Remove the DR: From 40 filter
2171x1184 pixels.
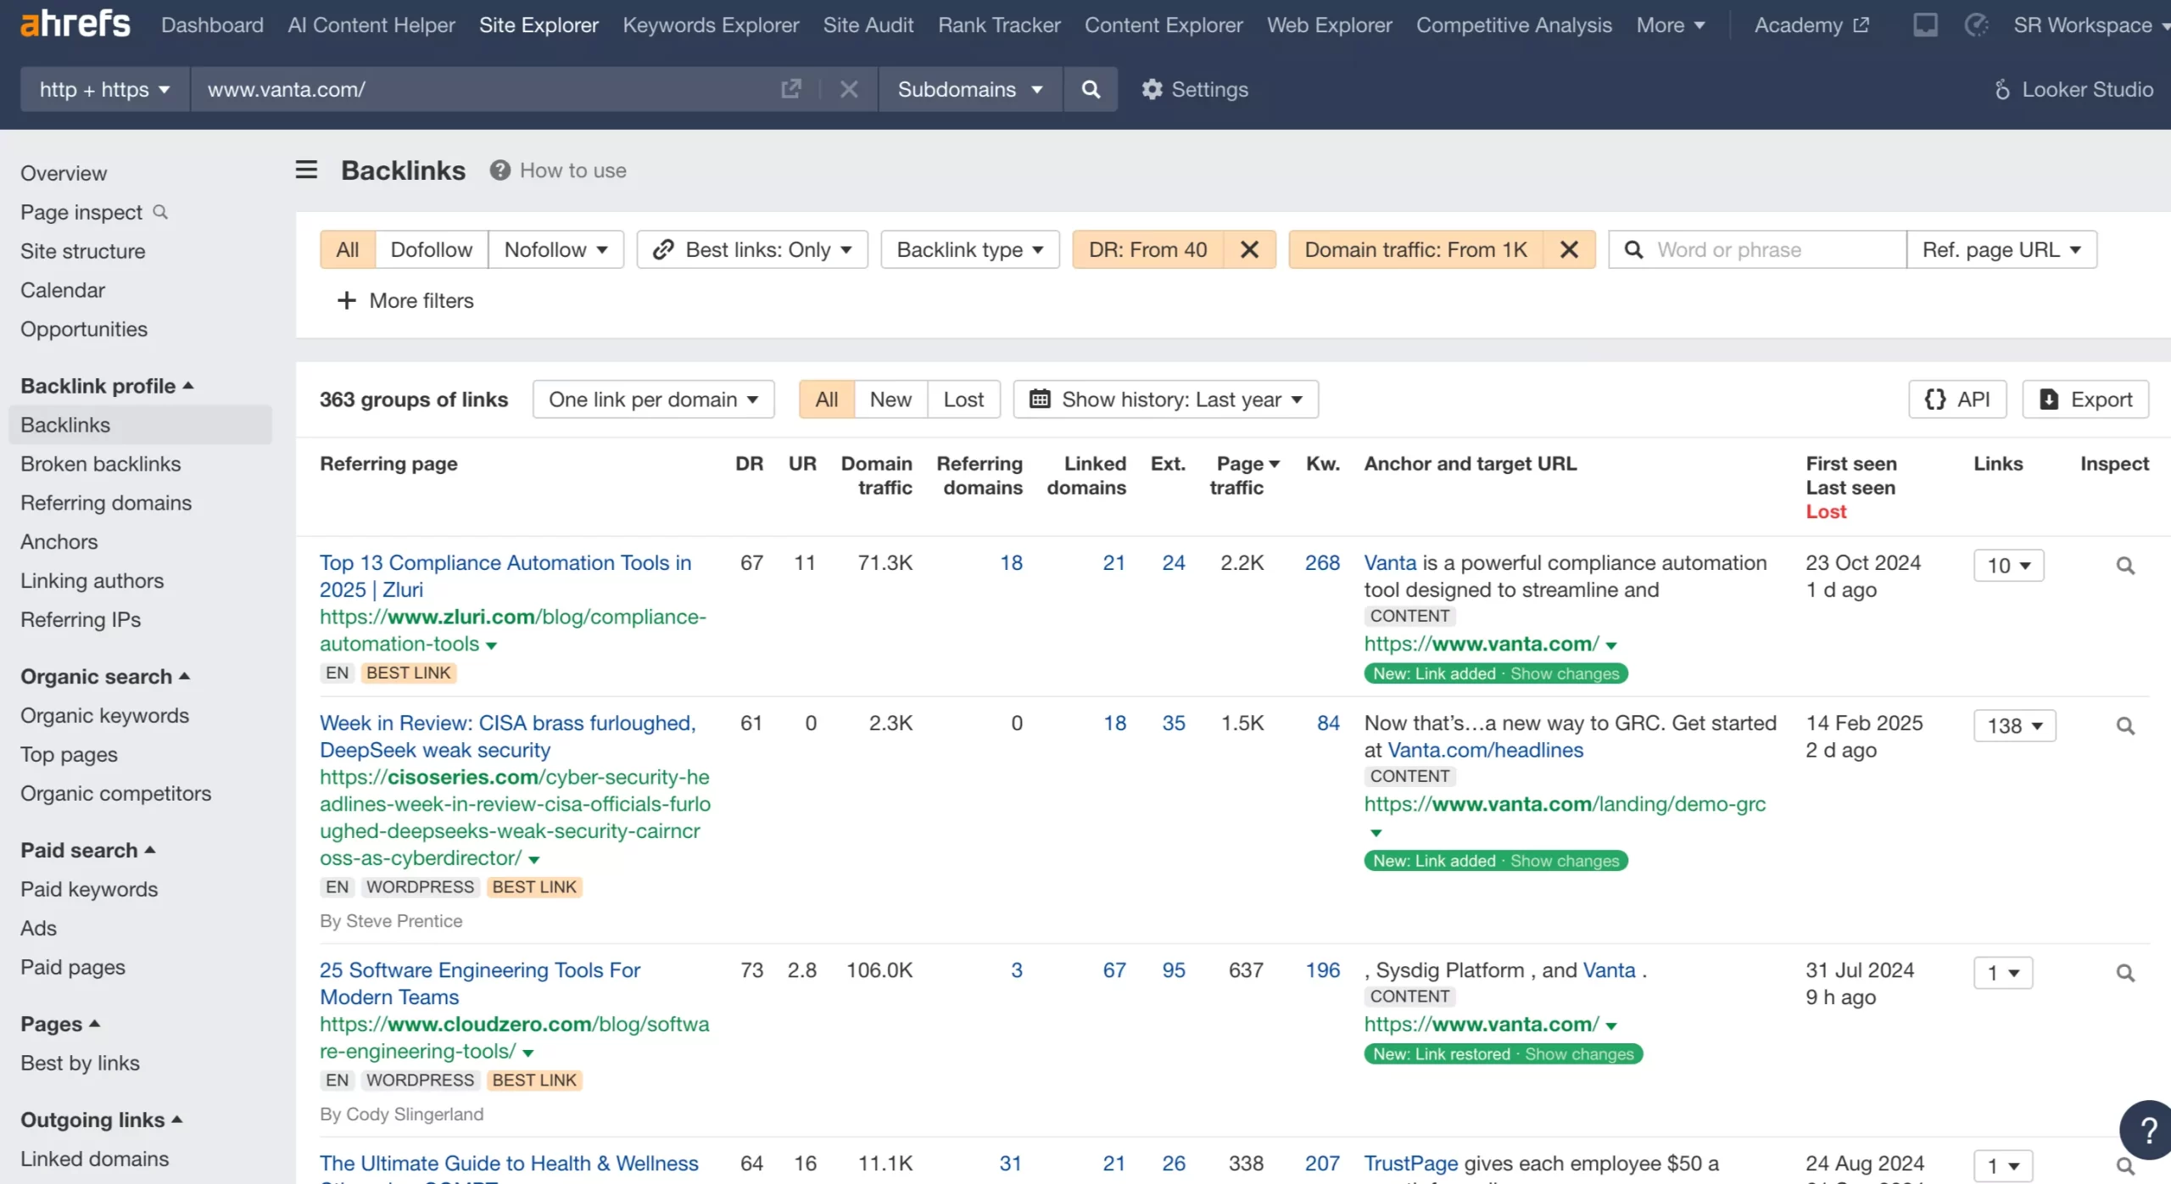click(x=1249, y=249)
